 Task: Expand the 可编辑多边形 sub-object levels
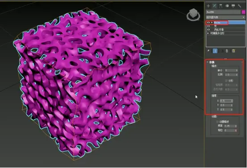[208, 33]
